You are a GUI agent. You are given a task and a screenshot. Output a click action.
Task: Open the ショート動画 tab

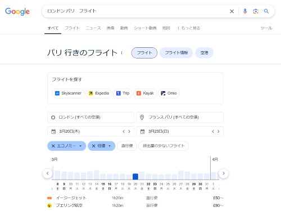tap(145, 28)
